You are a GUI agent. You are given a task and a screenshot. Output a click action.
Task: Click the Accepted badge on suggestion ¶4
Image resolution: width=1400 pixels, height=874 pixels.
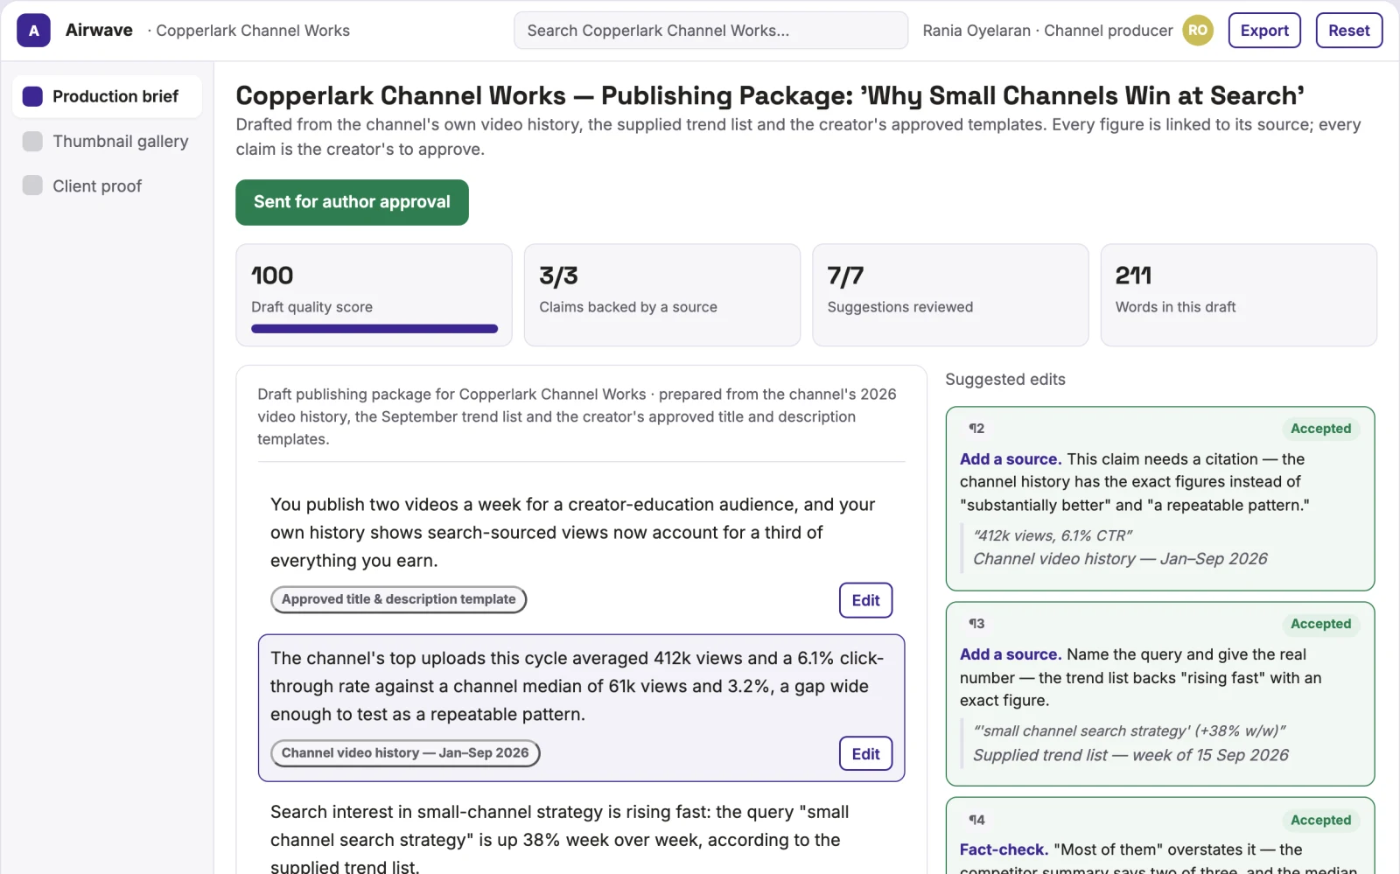click(x=1321, y=820)
